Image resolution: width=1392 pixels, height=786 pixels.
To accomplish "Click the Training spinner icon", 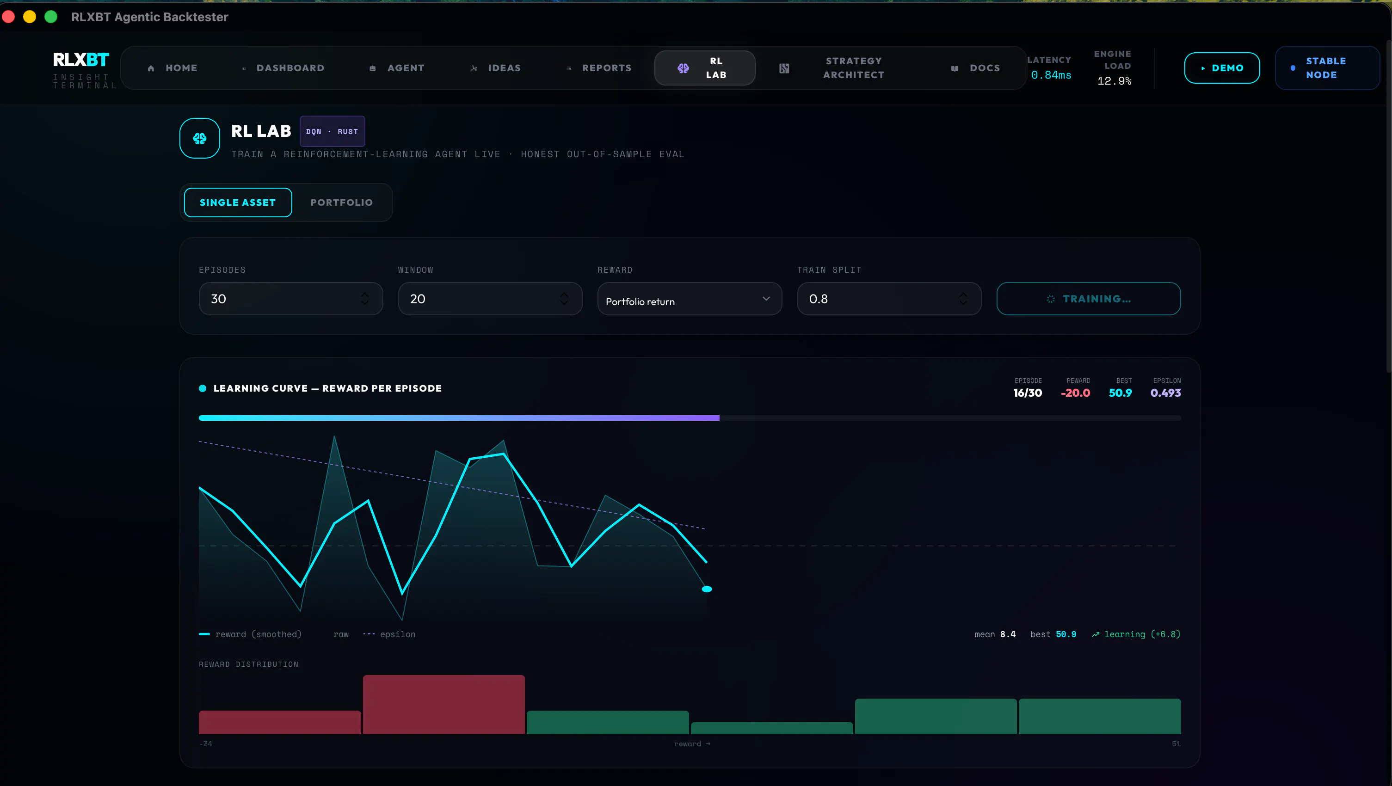I will tap(1051, 299).
